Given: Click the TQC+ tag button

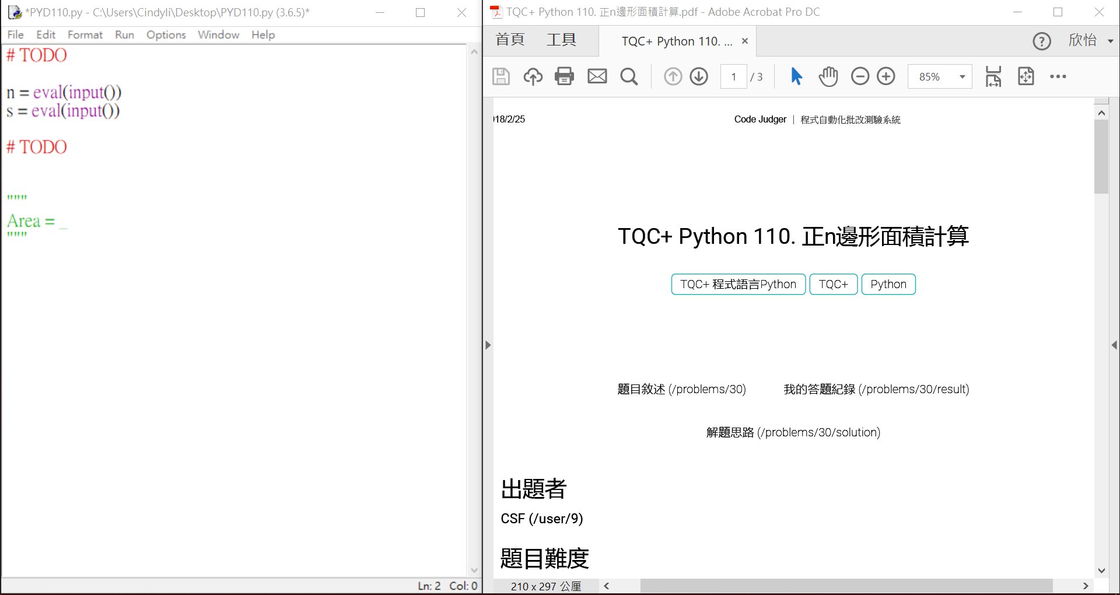Looking at the screenshot, I should click(x=834, y=284).
